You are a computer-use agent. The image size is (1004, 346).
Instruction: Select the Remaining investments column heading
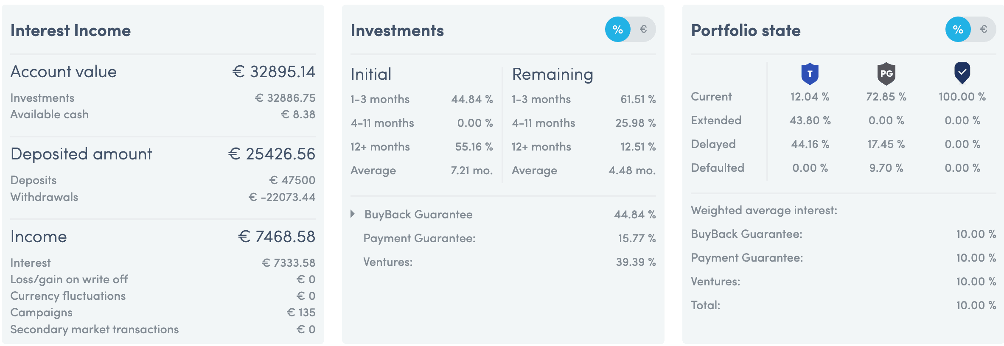click(552, 74)
